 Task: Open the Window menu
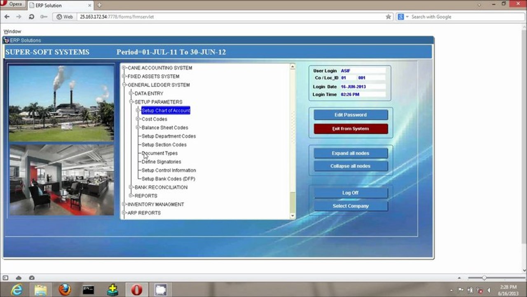12,31
